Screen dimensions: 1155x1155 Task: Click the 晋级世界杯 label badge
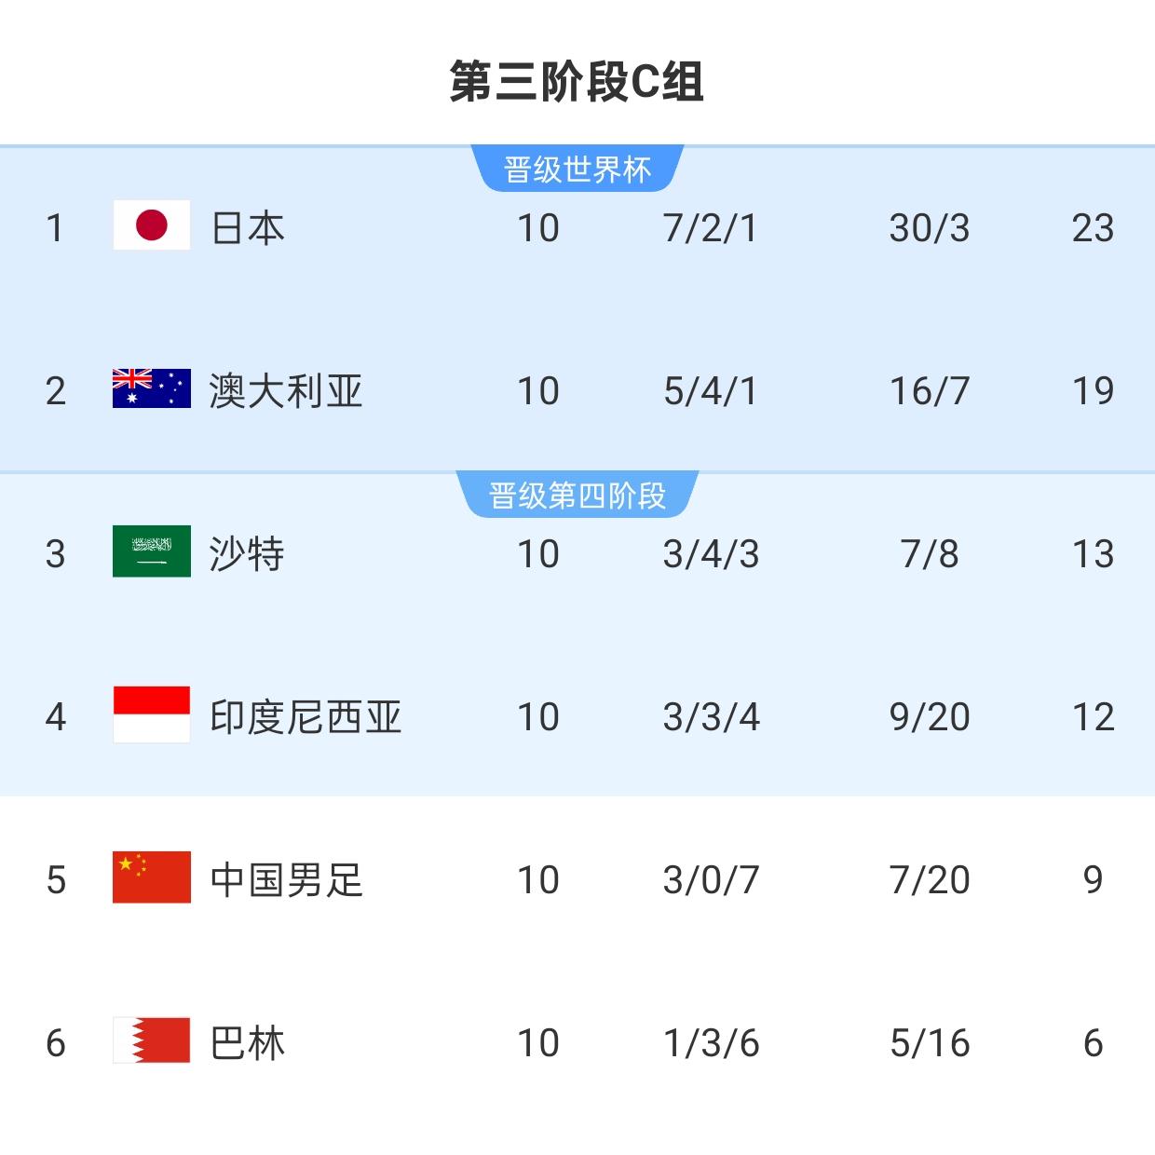pyautogui.click(x=577, y=170)
